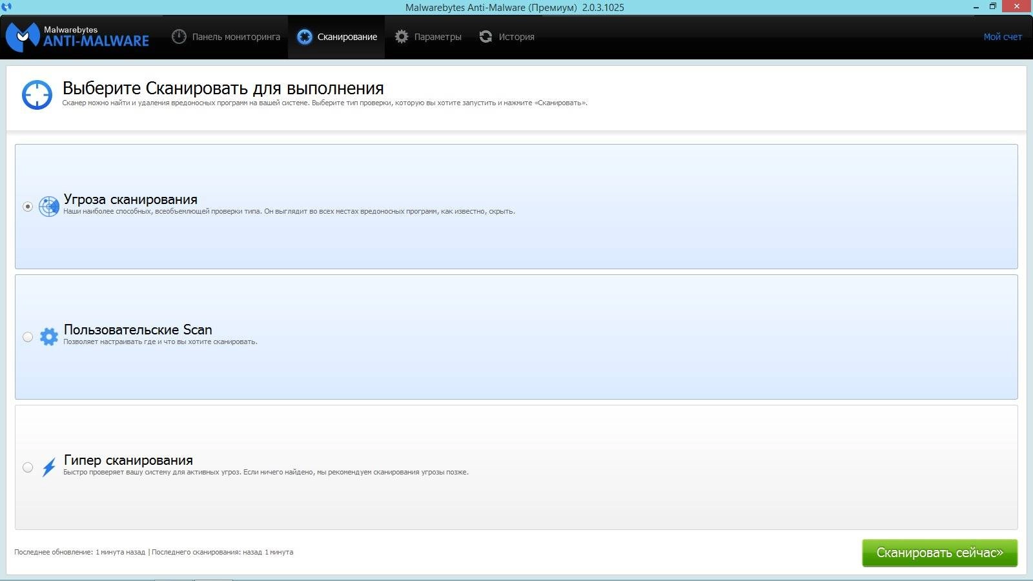The height and width of the screenshot is (581, 1033).
Task: Click the lightning bolt icon for Гипер сканирования
Action: click(49, 467)
